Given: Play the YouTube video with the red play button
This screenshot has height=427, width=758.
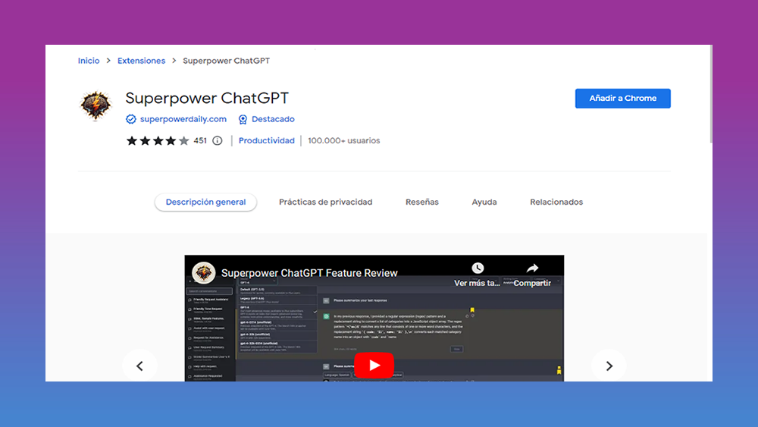Looking at the screenshot, I should tap(374, 365).
